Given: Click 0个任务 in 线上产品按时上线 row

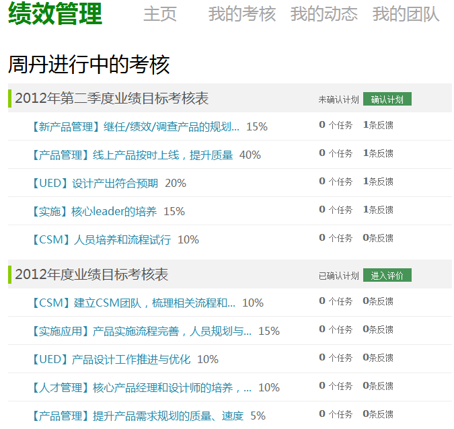Looking at the screenshot, I should pos(336,153).
